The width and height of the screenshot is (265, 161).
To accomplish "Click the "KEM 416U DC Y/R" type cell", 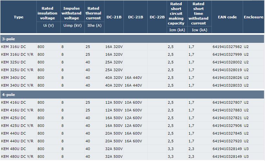I will (17, 110).
